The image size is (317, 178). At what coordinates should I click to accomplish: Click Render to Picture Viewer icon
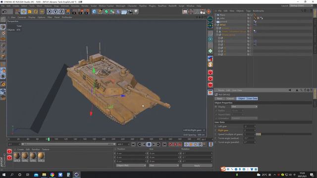[x=81, y=12]
